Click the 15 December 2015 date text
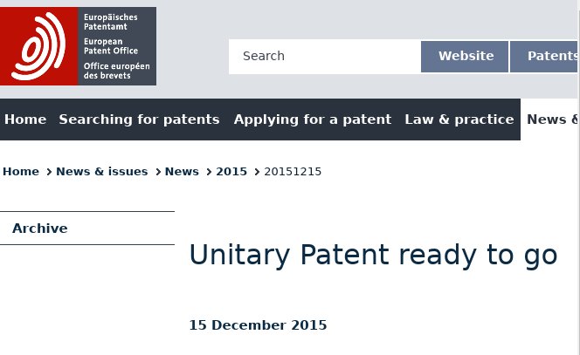 click(258, 325)
